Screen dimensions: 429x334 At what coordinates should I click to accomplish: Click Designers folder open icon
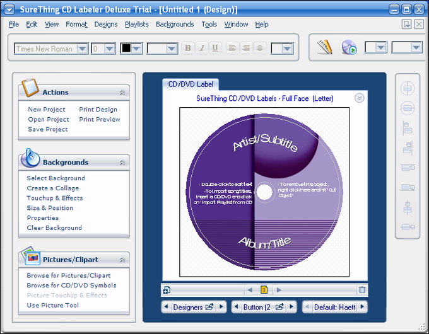click(x=209, y=307)
